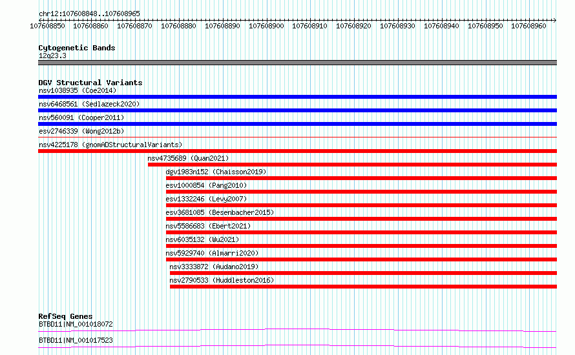Click the red bar under nsv4735689

click(x=352, y=165)
